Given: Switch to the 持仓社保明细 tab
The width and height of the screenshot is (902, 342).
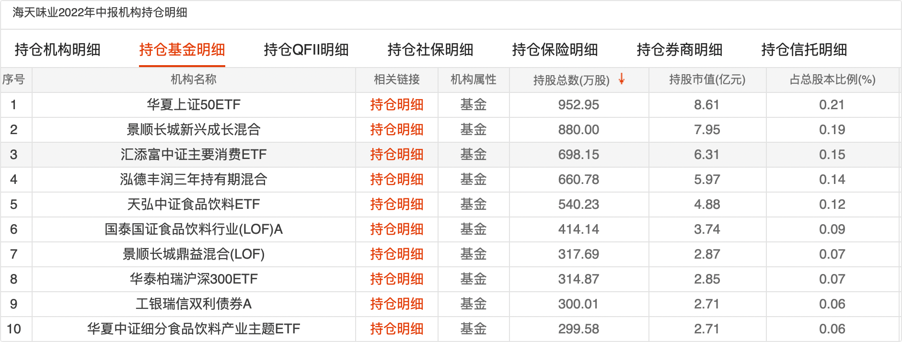Looking at the screenshot, I should click(x=430, y=50).
